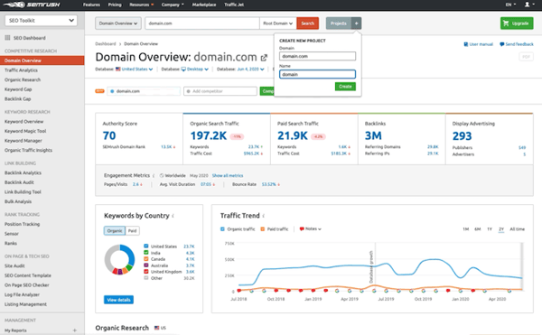Select the Paid toggle in Keywords by Country
Image resolution: width=542 pixels, height=335 pixels.
coord(133,230)
